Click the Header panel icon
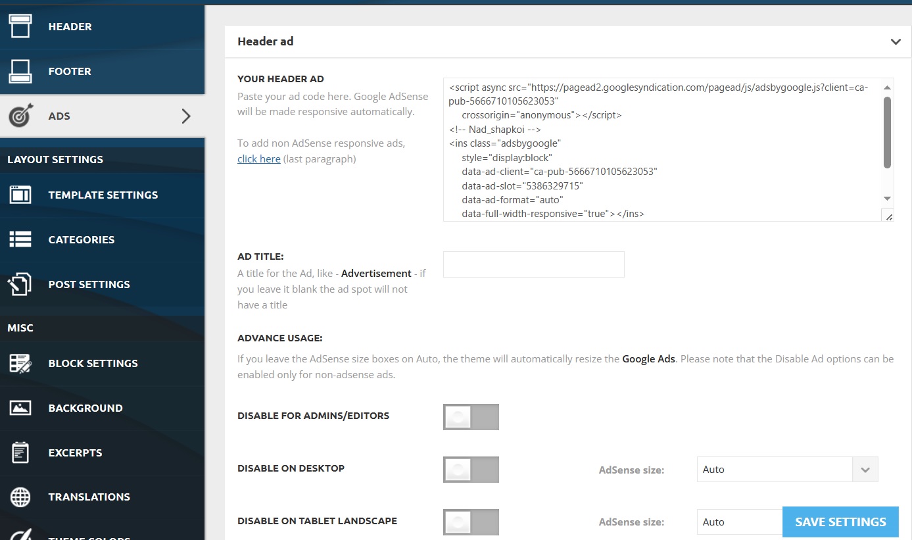Viewport: 912px width, 540px height. [x=20, y=26]
